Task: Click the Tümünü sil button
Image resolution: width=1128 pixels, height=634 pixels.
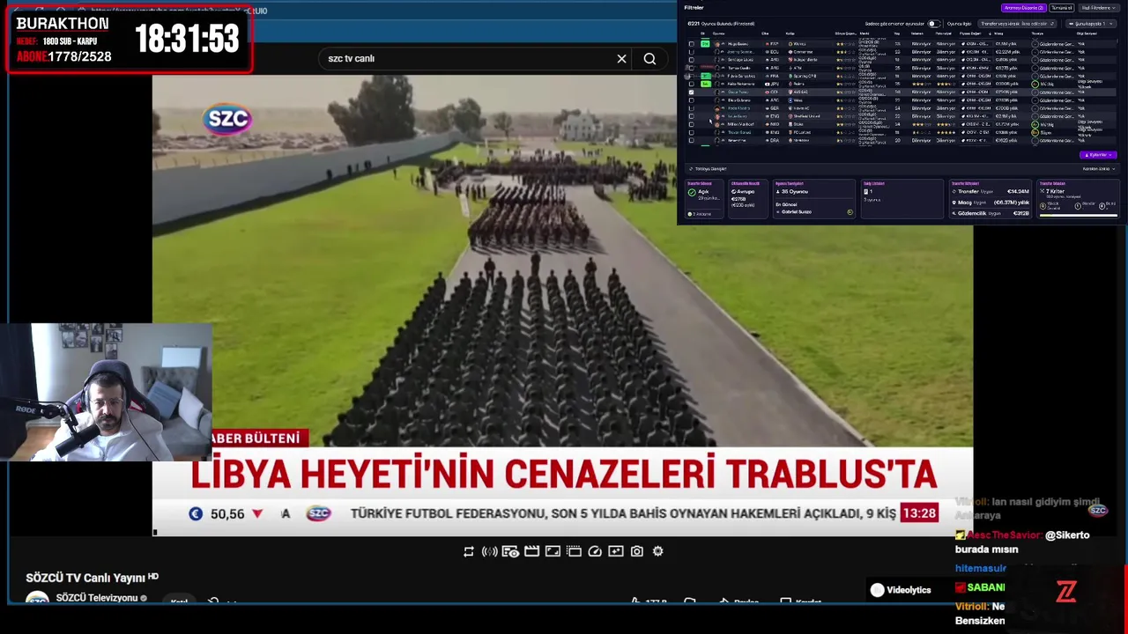Action: (1062, 8)
